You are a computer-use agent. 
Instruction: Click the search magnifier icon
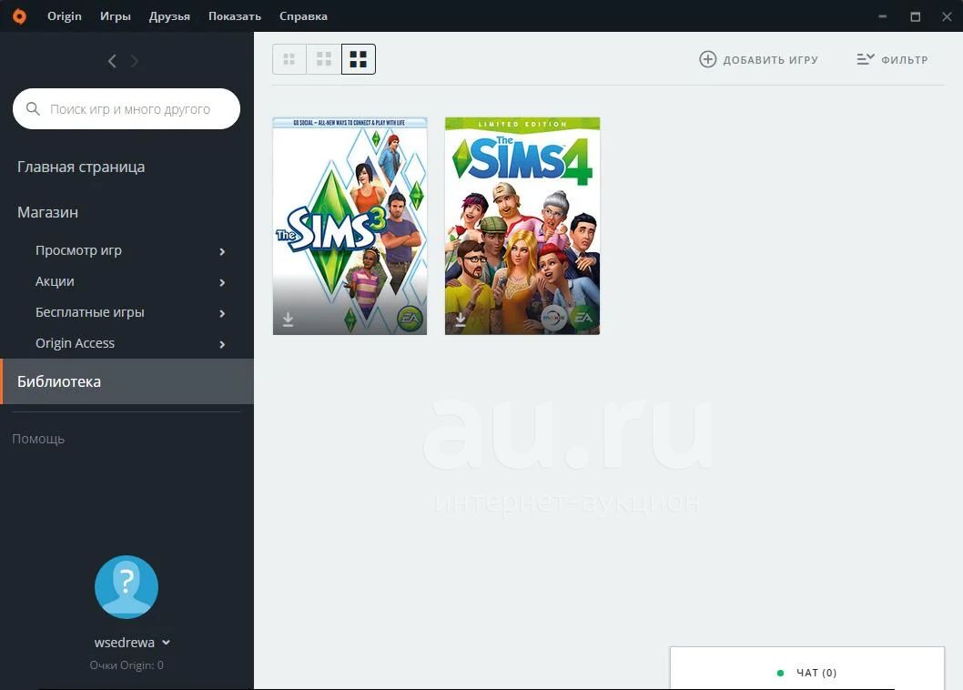coord(33,108)
